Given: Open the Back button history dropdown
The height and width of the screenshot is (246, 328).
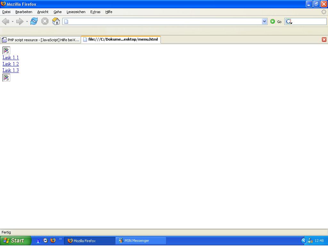Looking at the screenshot, I should pyautogui.click(x=12, y=22).
